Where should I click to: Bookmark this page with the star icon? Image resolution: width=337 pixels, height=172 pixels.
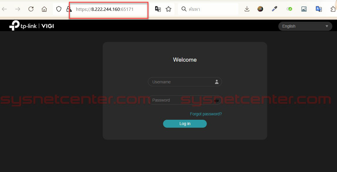point(168,9)
